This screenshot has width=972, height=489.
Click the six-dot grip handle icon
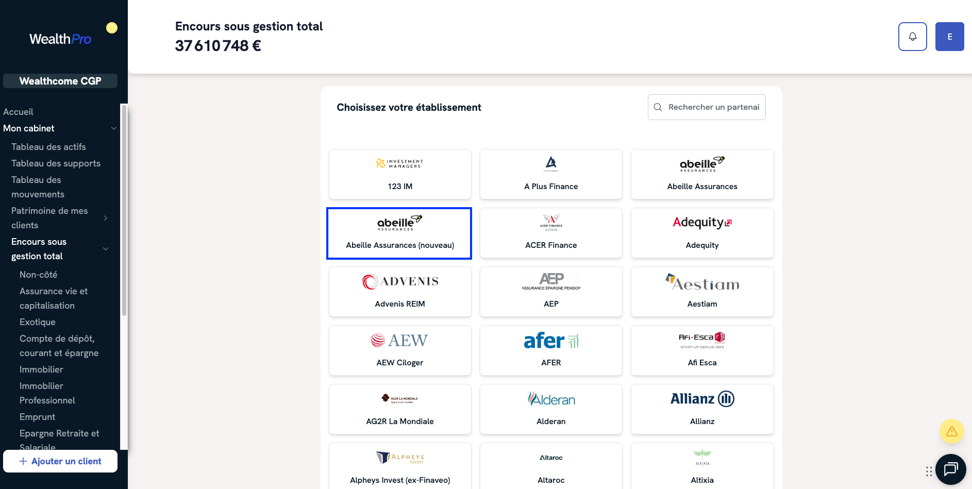(929, 471)
